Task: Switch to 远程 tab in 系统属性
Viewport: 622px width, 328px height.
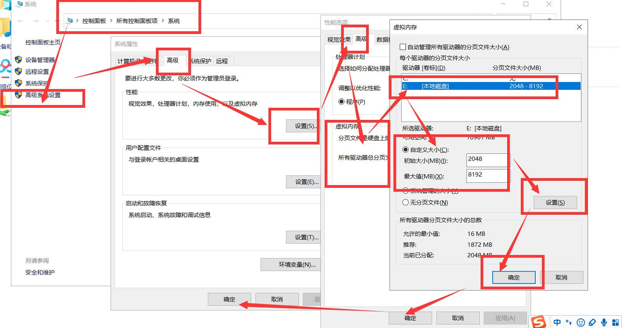Action: 222,61
